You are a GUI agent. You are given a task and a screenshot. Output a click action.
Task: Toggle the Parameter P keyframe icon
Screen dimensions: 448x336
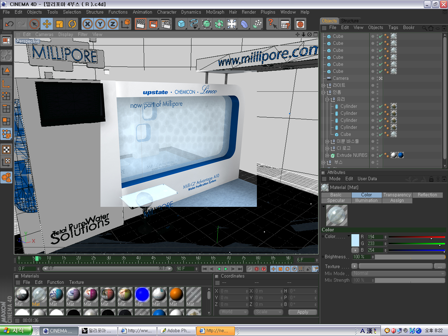pyautogui.click(x=294, y=269)
